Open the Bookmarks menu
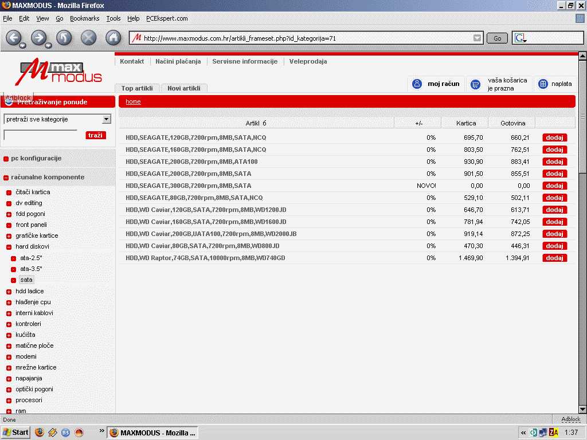This screenshot has width=587, height=440. click(84, 18)
